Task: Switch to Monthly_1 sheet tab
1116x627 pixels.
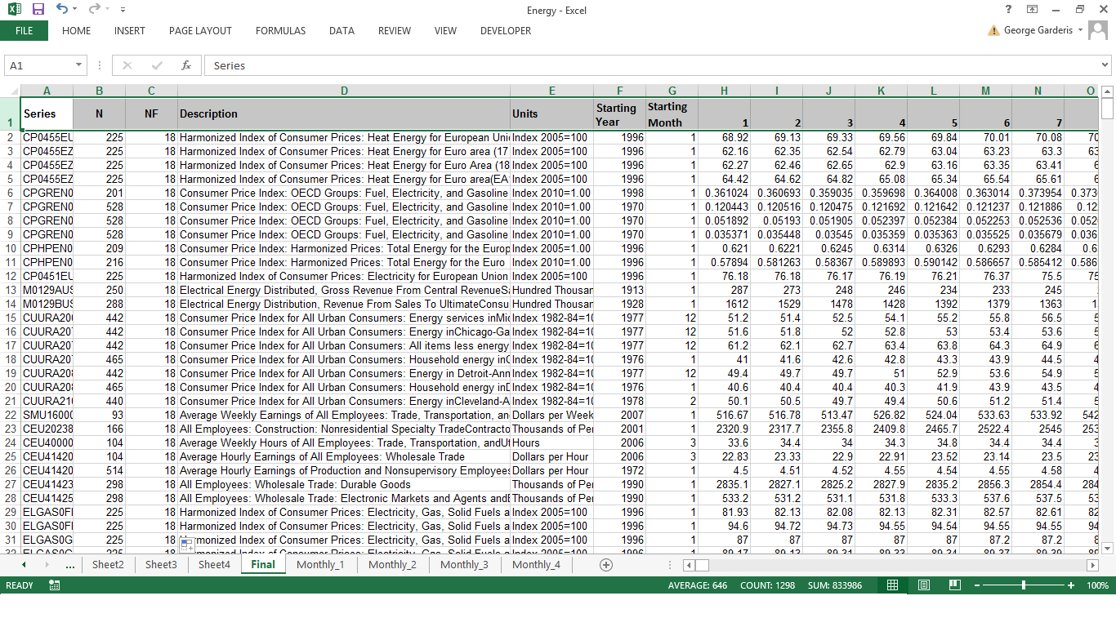Action: [x=320, y=565]
